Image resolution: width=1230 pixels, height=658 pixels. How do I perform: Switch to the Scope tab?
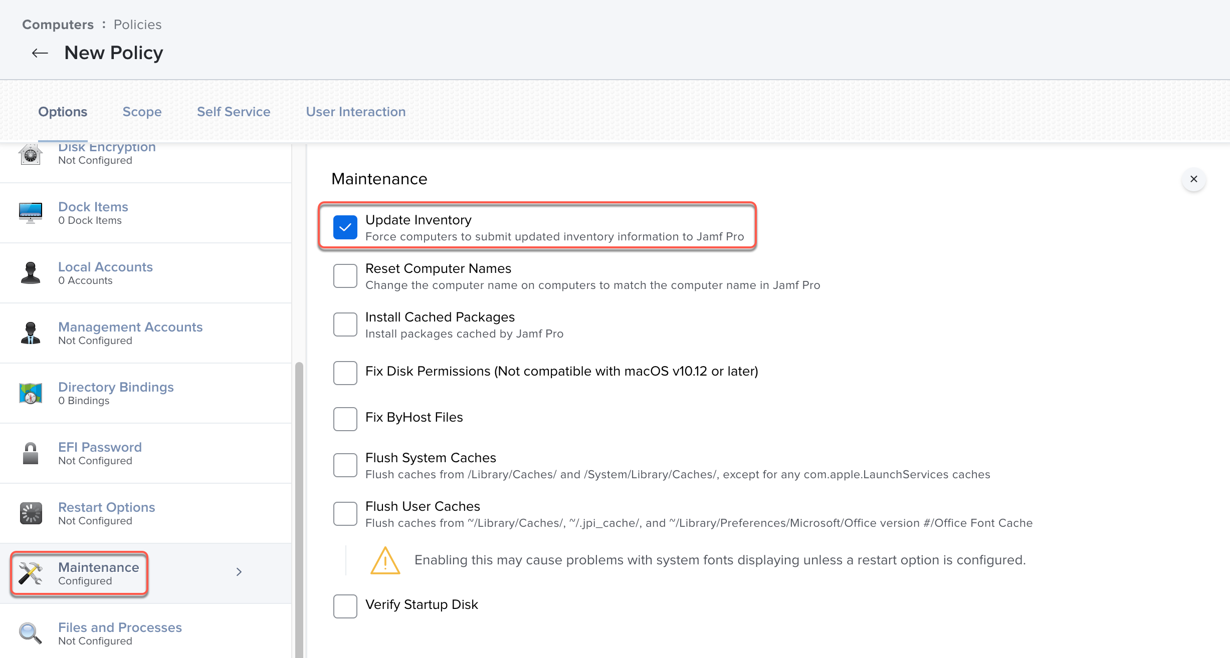[x=142, y=112]
